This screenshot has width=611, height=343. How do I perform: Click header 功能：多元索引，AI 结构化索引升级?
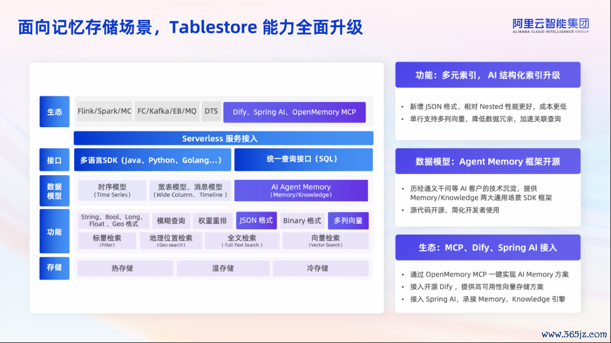tap(488, 75)
